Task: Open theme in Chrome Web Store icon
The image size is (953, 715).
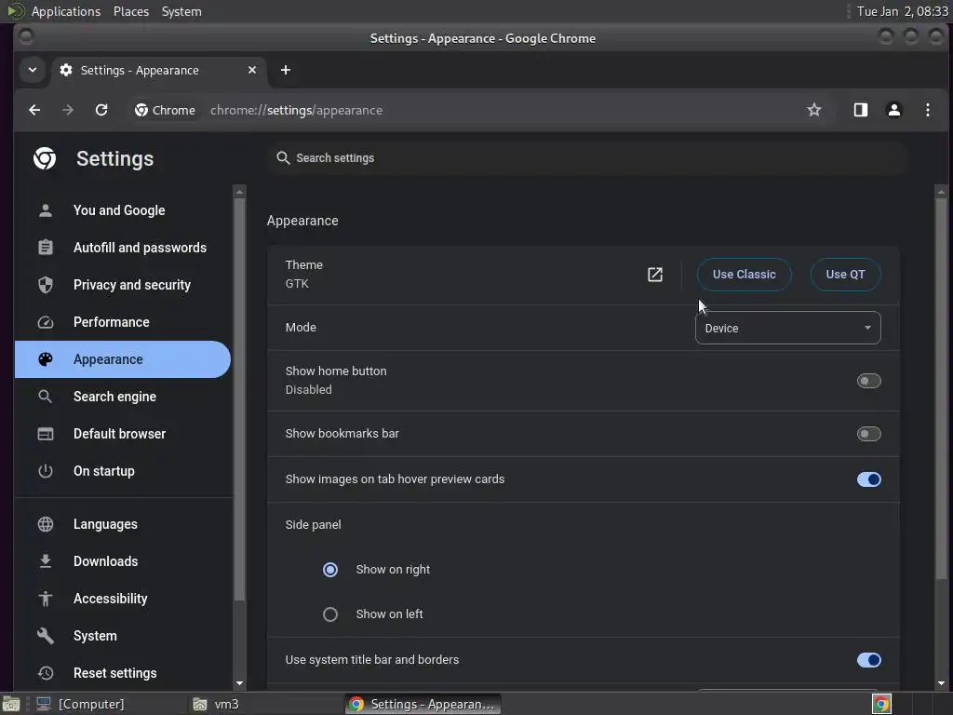Action: pos(655,275)
